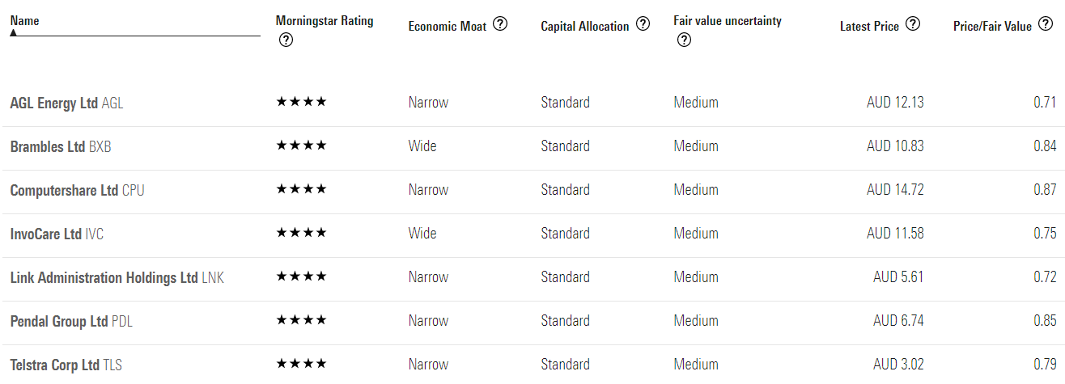Sort by the Latest Price column header
The width and height of the screenshot is (1065, 384).
[869, 26]
